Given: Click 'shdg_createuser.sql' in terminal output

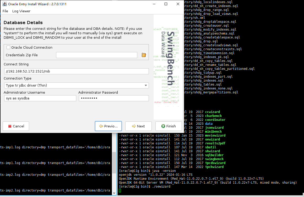Looking at the screenshot, I should pyautogui.click(x=211, y=26).
